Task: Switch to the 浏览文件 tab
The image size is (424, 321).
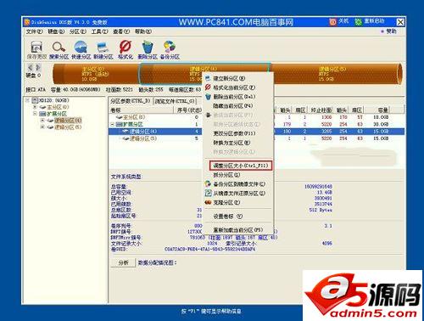Action: pos(175,101)
